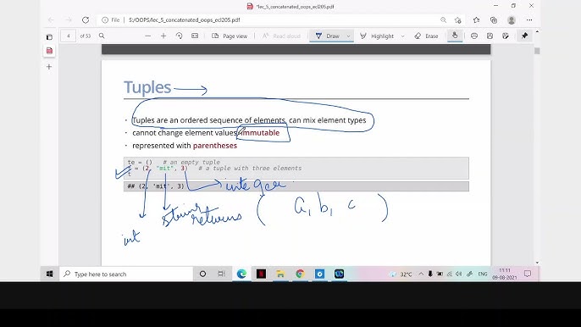Open the tab actions menu icon
This screenshot has height=327, width=581.
pos(49,37)
